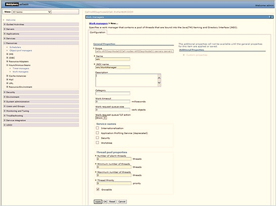276x206 pixels.
Task: Expand the Guided Activities section icon
Action: (x=5, y=25)
